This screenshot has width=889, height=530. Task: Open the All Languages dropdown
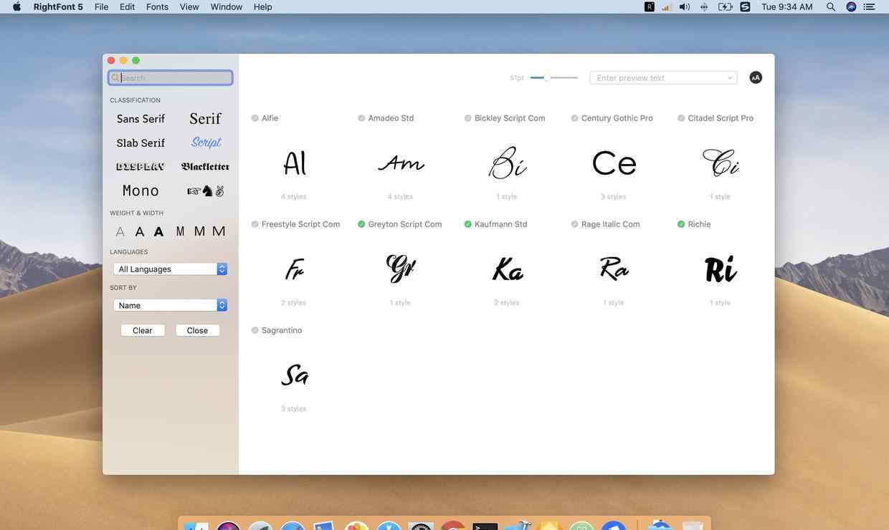[170, 269]
